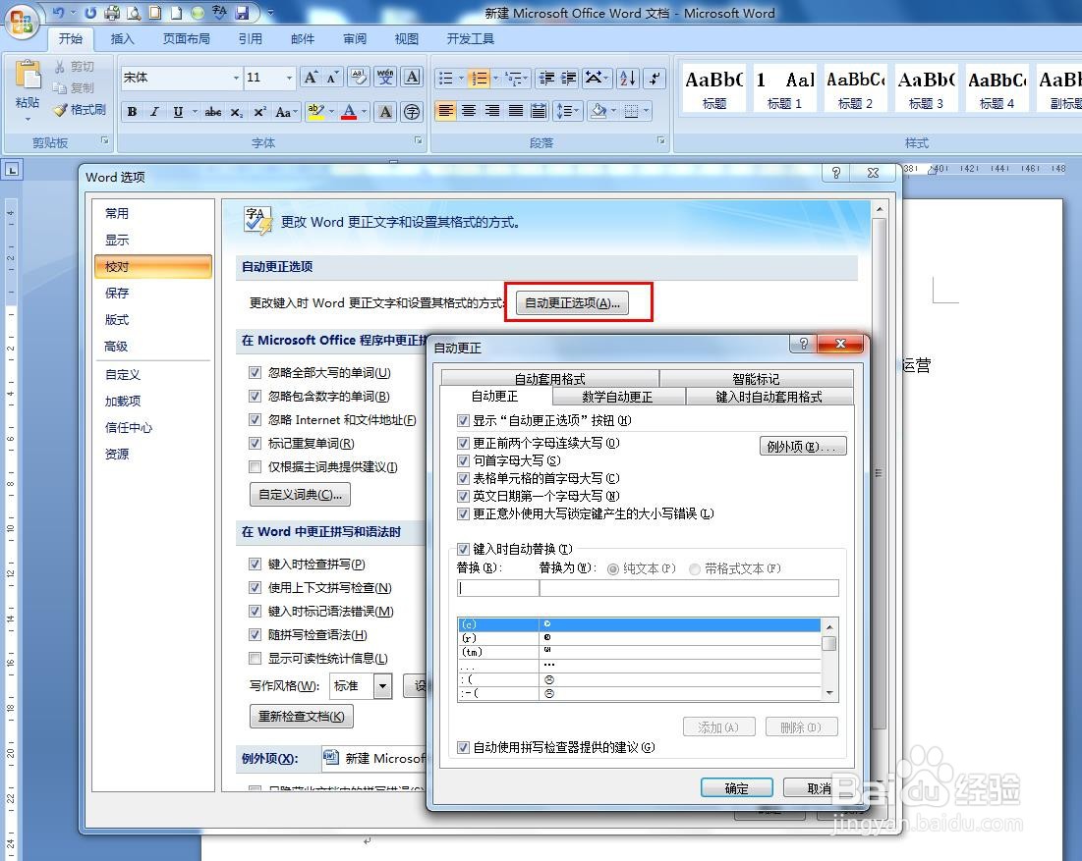Open the line spacing dropdown
This screenshot has width=1082, height=861.
(x=566, y=110)
